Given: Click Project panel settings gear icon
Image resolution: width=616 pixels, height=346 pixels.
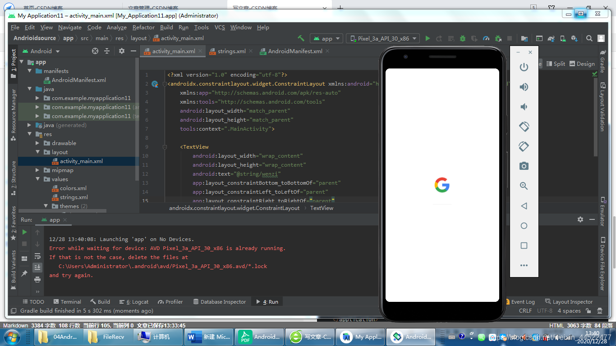Looking at the screenshot, I should (x=121, y=51).
